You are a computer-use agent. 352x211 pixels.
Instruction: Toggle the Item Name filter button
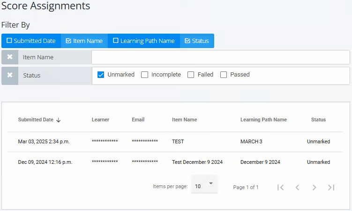(84, 41)
